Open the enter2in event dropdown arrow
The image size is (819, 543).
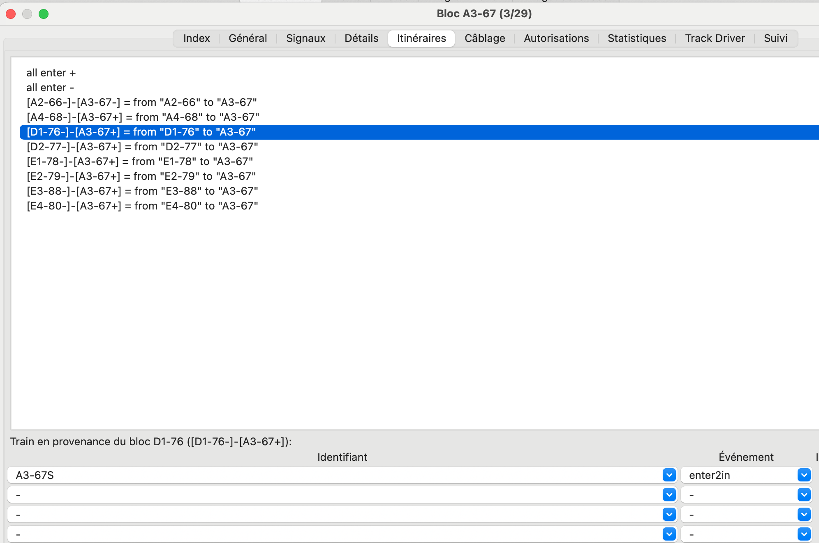tap(804, 475)
